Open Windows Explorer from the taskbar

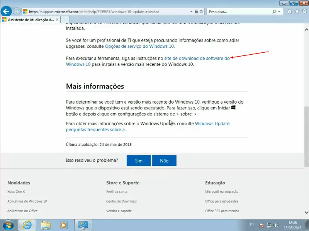tap(46, 225)
